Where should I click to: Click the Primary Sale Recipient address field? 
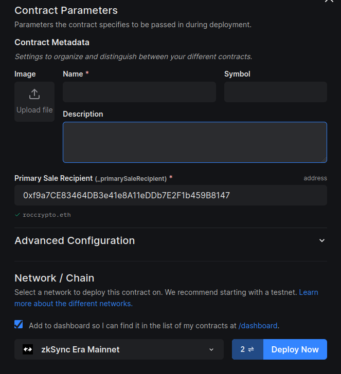click(171, 195)
